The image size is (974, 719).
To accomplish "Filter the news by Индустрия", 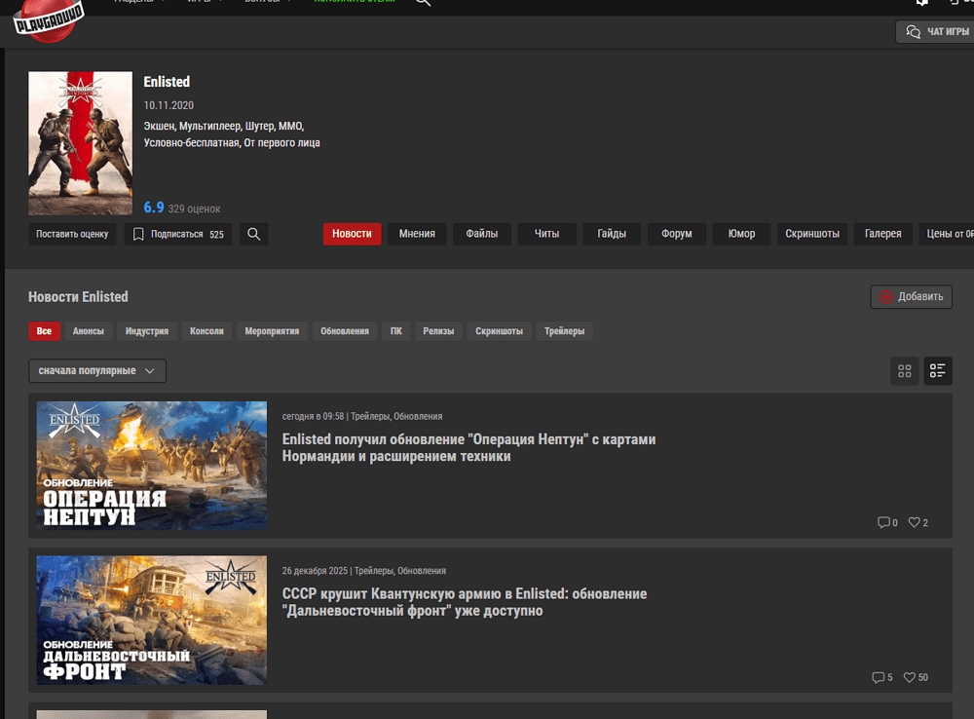I will pyautogui.click(x=147, y=331).
